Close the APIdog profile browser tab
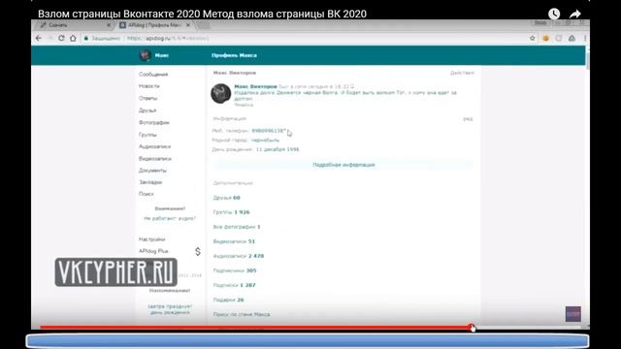 (188, 25)
